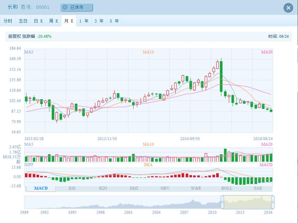Click the clock icon in market status
Viewport: 298px width, 223px height.
pyautogui.click(x=65, y=8)
